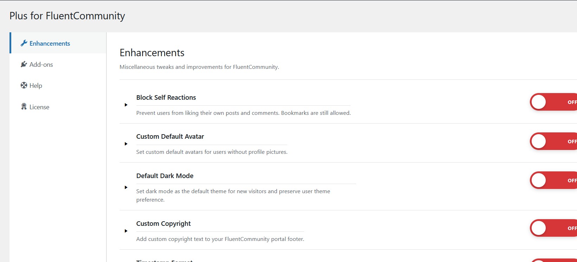This screenshot has height=262, width=577.
Task: Enable the Custom Copyright switch
Action: pos(553,228)
